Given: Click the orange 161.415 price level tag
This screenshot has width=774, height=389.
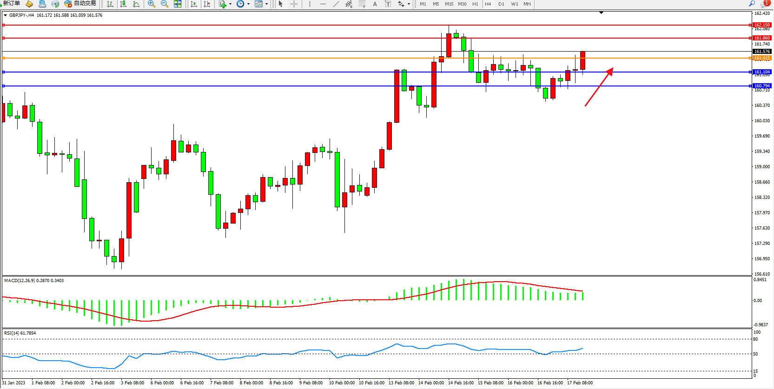Looking at the screenshot, I should coord(762,58).
